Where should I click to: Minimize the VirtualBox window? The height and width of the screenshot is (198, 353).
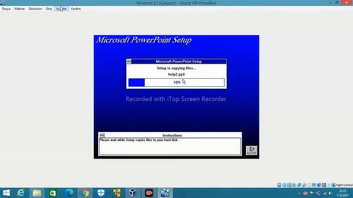pyautogui.click(x=330, y=3)
